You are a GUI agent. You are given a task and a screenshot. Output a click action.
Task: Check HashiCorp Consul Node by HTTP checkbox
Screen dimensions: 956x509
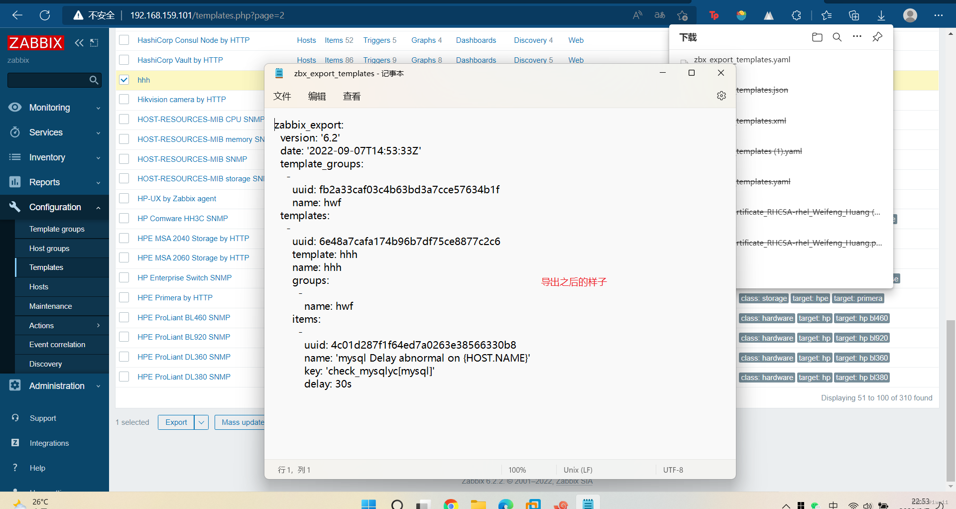pos(124,40)
